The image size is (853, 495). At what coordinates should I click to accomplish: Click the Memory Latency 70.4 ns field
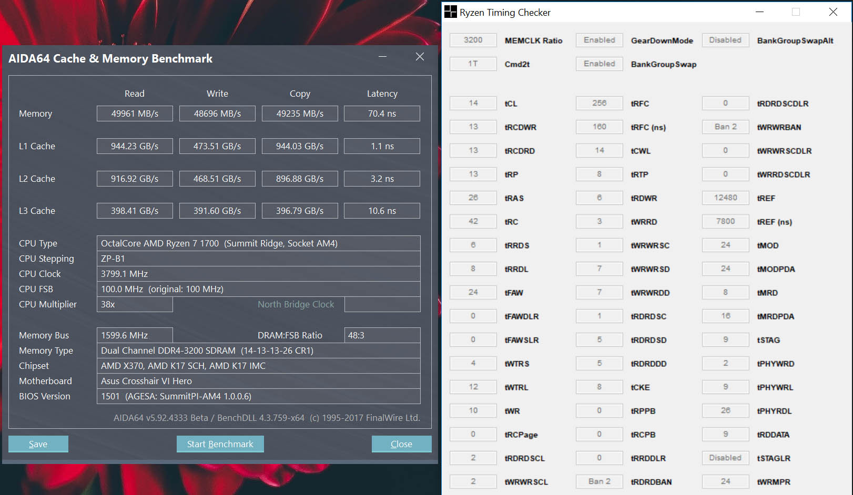382,114
